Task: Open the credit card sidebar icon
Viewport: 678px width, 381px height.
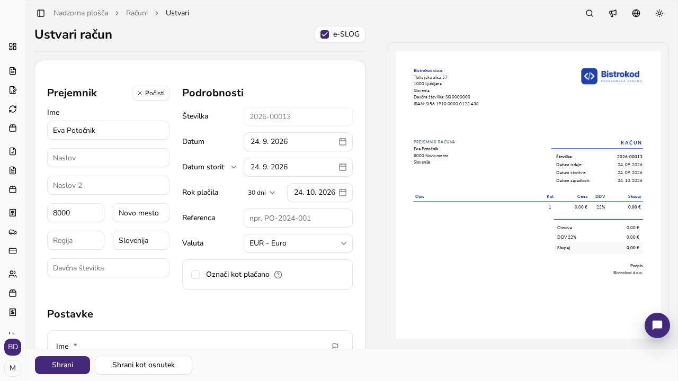Action: [13, 251]
